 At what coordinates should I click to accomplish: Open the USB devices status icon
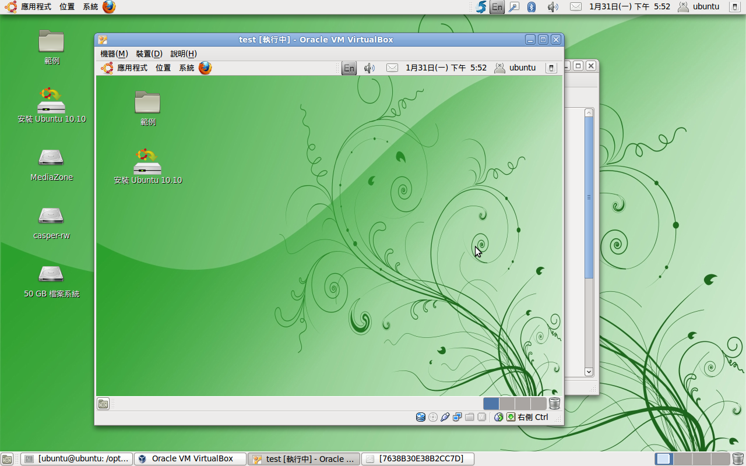point(445,417)
